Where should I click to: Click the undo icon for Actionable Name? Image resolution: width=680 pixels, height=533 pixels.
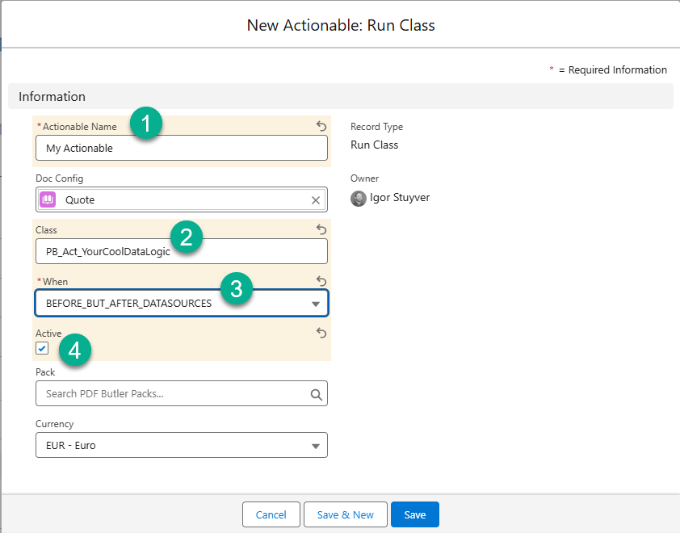(321, 126)
